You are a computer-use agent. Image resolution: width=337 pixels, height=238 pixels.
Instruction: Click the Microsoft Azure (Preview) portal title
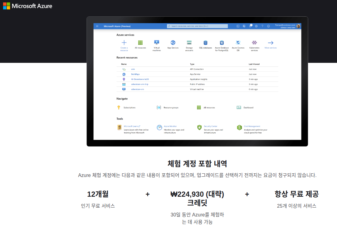117,26
